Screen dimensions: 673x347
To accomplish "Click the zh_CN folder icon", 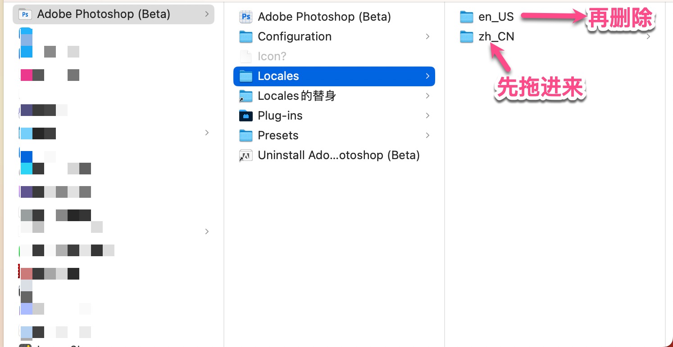I will click(467, 37).
